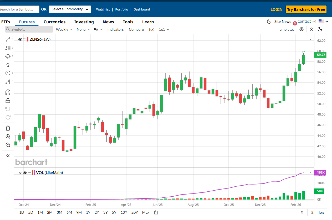Switch price axis to log scale

(x=321, y=212)
